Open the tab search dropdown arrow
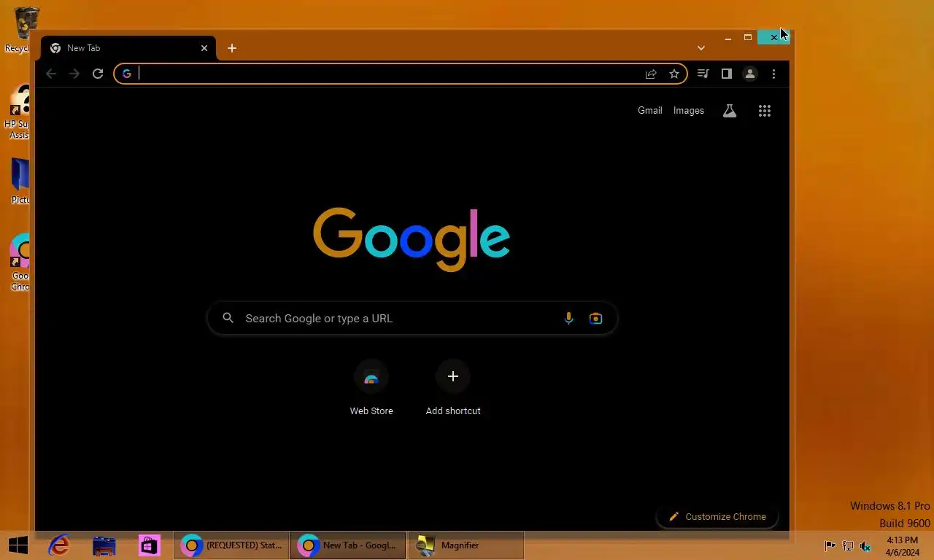The image size is (934, 560). [701, 48]
